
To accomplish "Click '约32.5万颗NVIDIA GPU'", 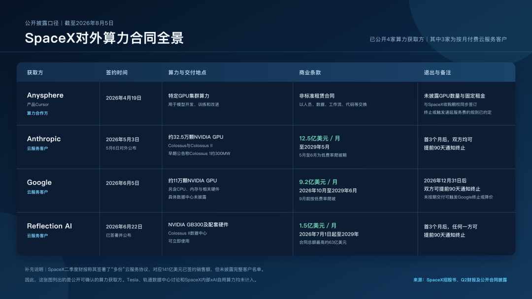I will coord(196,137).
